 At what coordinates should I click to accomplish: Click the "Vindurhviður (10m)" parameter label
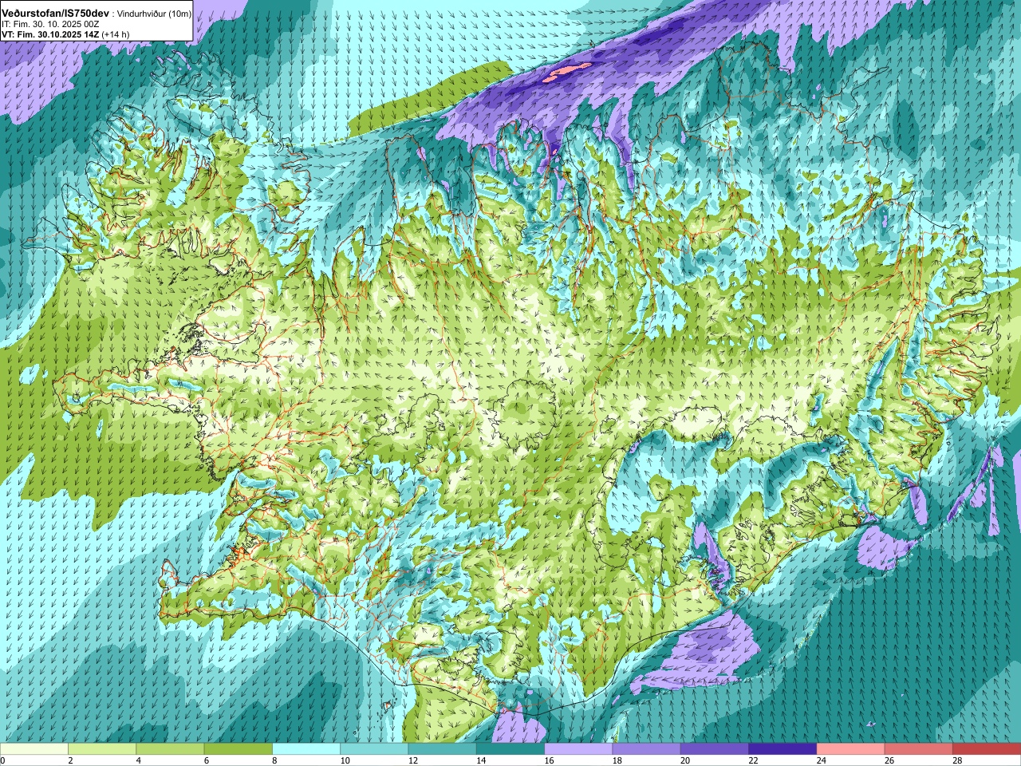tap(154, 14)
